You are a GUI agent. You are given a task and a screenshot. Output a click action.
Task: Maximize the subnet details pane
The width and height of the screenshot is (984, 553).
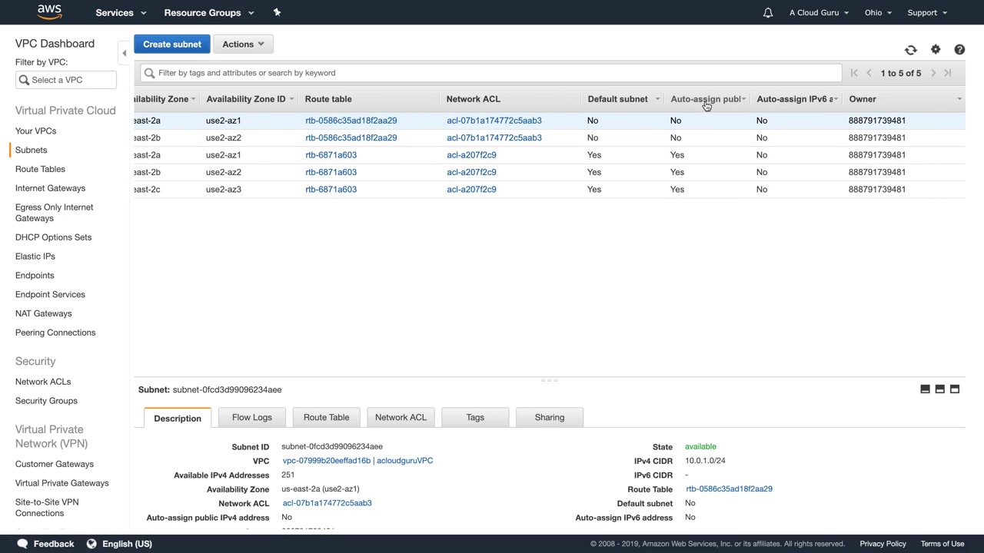pyautogui.click(x=954, y=389)
